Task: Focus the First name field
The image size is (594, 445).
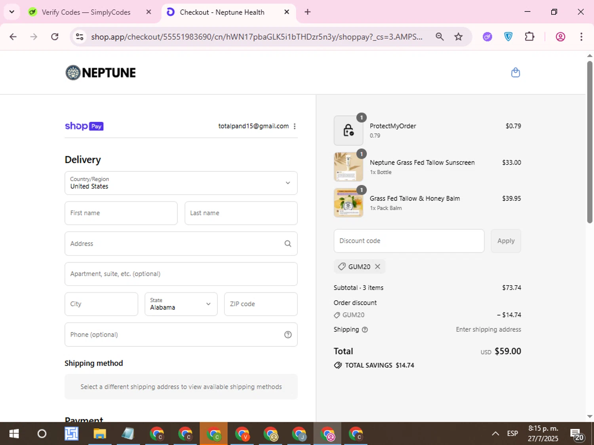Action: (x=121, y=213)
